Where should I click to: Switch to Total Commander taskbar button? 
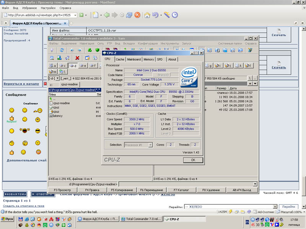[x=141, y=219]
